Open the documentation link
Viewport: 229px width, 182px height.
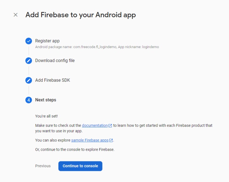pyautogui.click(x=95, y=126)
